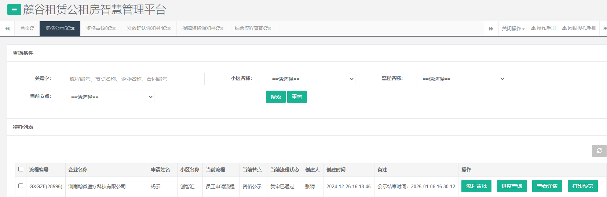Close the 综合流程查询 tab via X icon
This screenshot has height=197, width=607.
[270, 29]
